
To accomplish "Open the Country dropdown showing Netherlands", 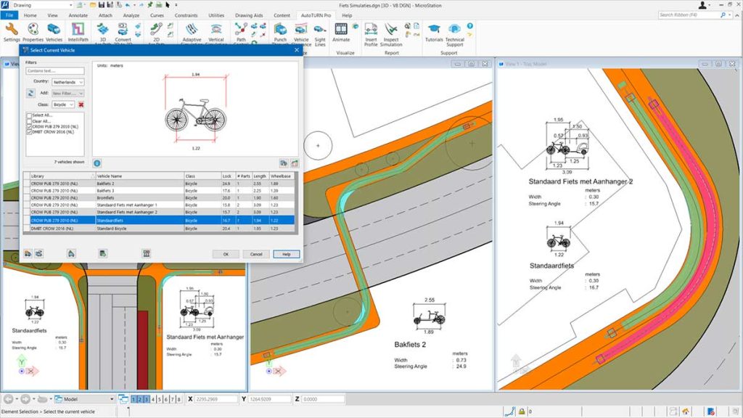I will click(x=68, y=83).
